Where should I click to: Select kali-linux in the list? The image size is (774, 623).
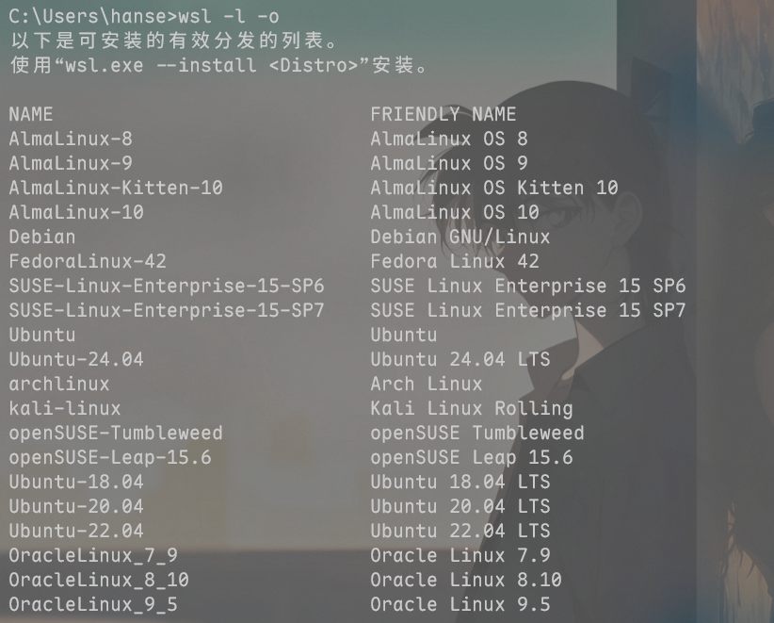65,409
